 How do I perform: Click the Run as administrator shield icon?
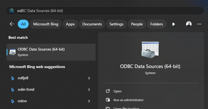point(108,100)
